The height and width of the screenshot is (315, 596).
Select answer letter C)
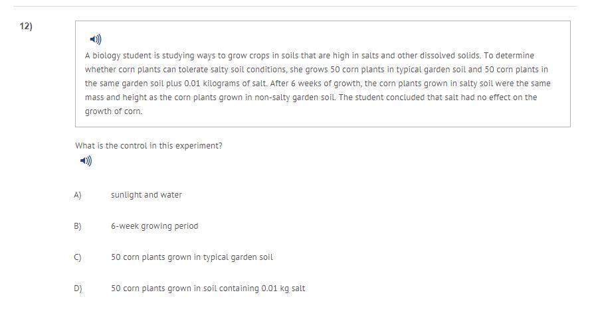pos(78,257)
